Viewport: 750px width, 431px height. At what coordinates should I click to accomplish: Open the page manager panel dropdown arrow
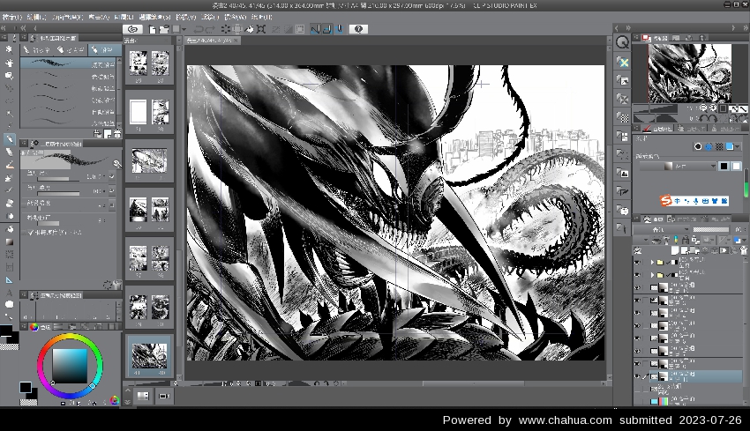click(x=179, y=41)
